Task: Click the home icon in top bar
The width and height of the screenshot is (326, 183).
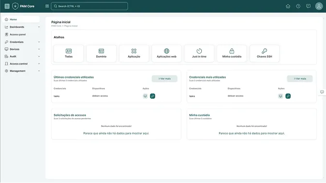Action: (288, 6)
